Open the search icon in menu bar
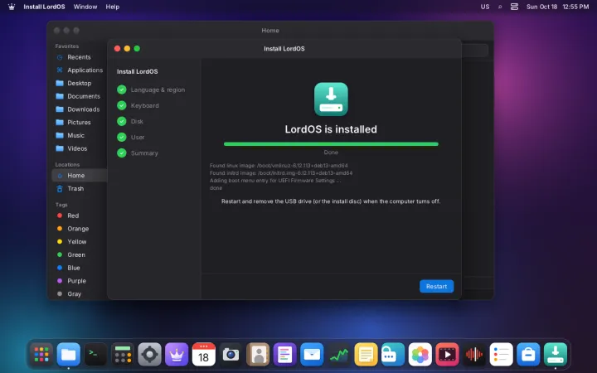The width and height of the screenshot is (597, 373). (500, 7)
